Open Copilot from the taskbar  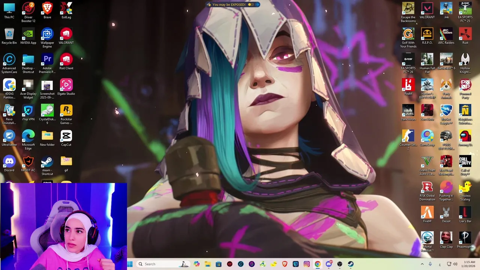196,264
